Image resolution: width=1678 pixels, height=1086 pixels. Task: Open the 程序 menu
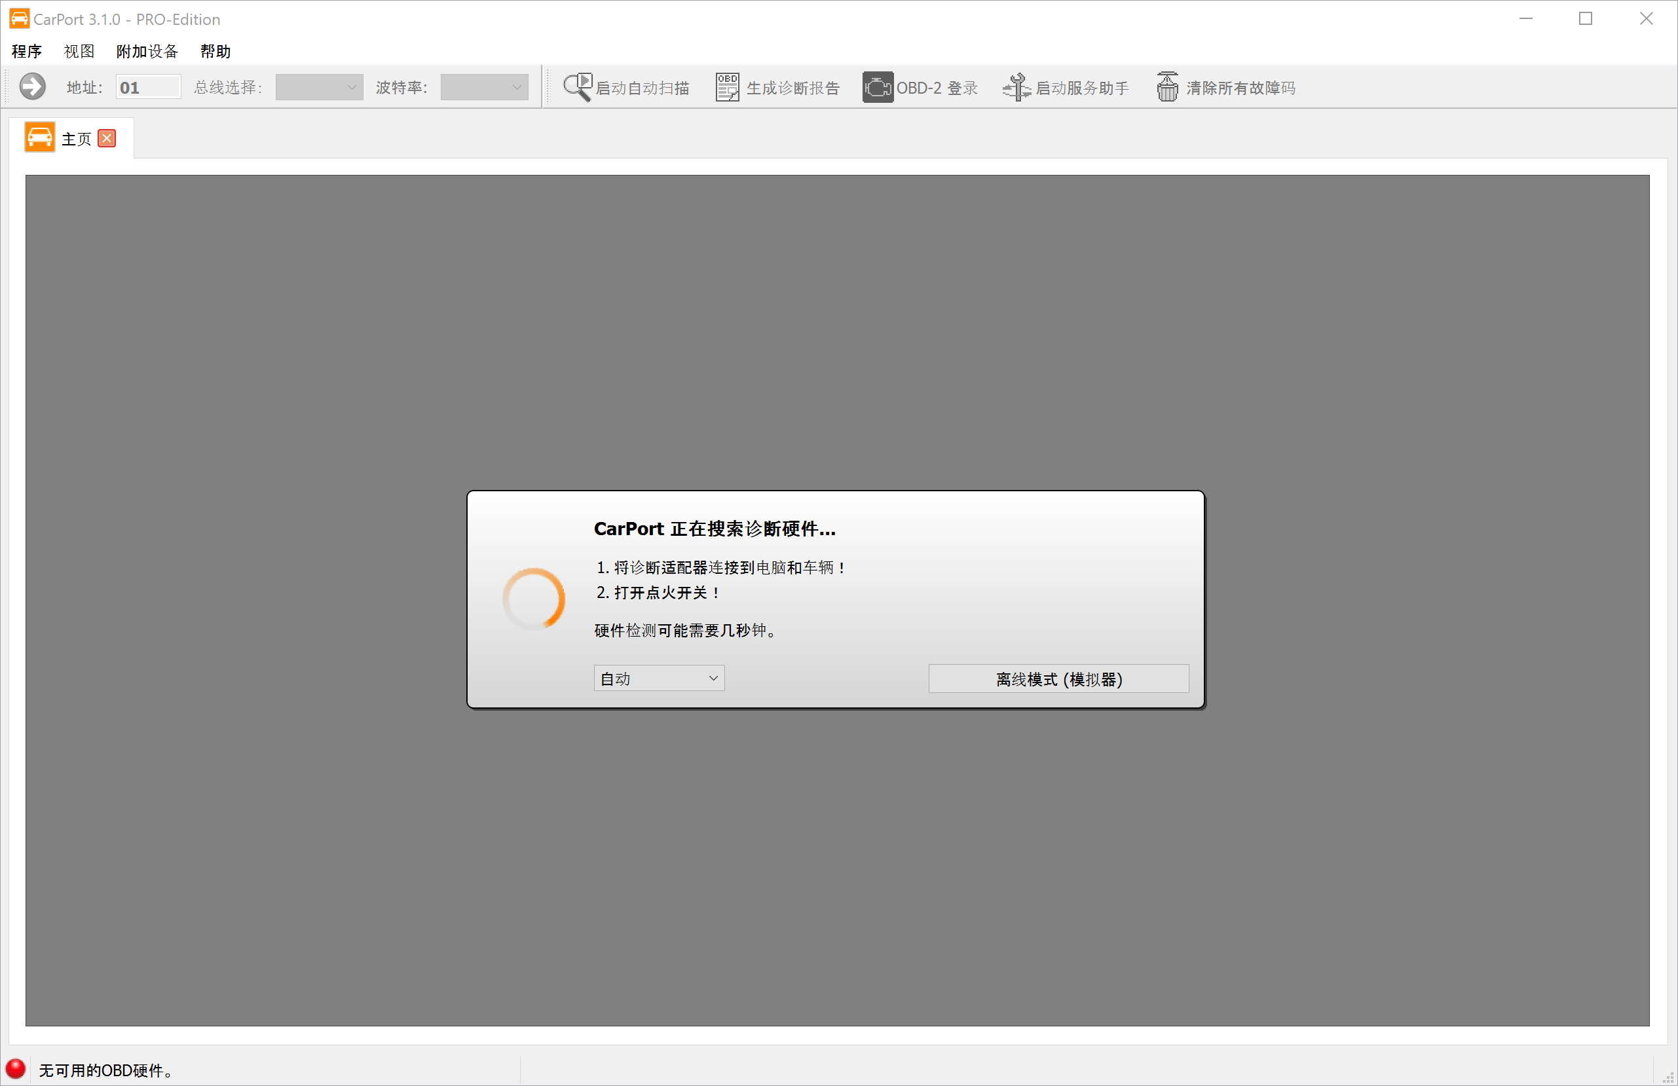coord(27,52)
